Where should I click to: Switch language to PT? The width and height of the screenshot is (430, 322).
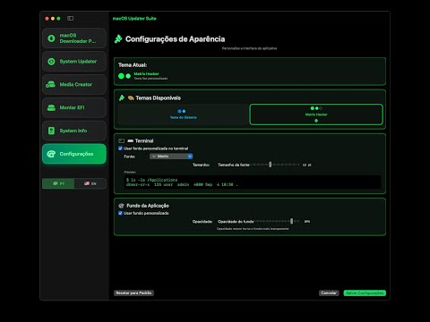click(58, 183)
